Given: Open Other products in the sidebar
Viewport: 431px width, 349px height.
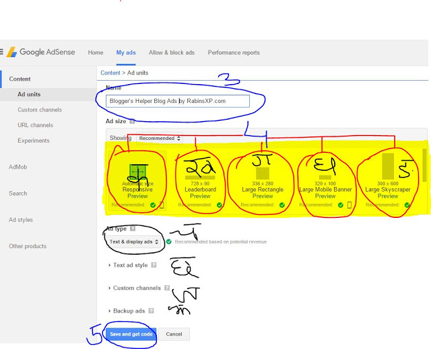Looking at the screenshot, I should 28,246.
